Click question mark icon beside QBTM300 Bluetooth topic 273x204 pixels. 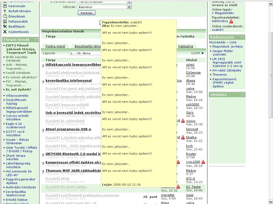(43, 155)
